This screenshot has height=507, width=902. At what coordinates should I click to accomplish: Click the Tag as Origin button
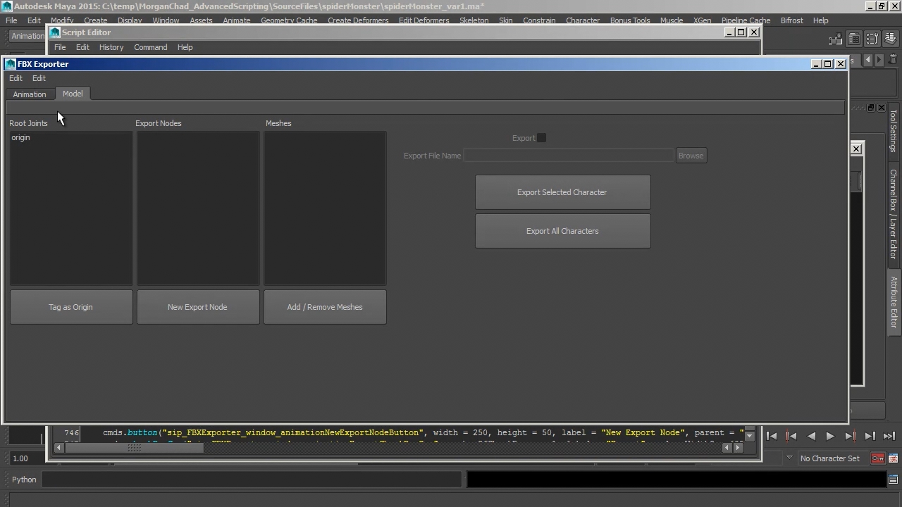[70, 307]
